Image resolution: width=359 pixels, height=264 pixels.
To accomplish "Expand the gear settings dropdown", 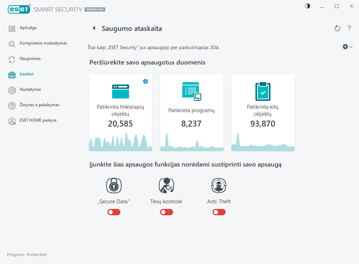I will click(347, 47).
